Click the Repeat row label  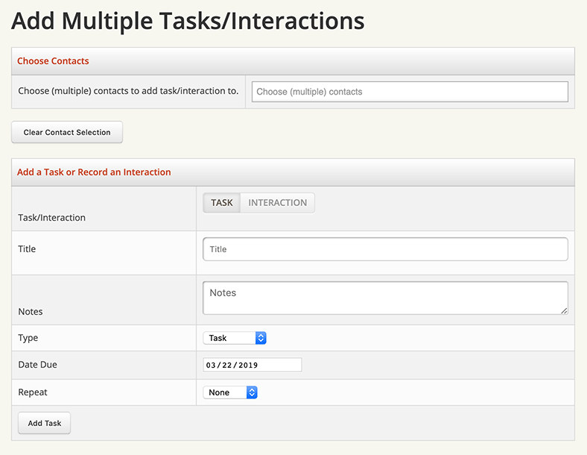pos(33,392)
